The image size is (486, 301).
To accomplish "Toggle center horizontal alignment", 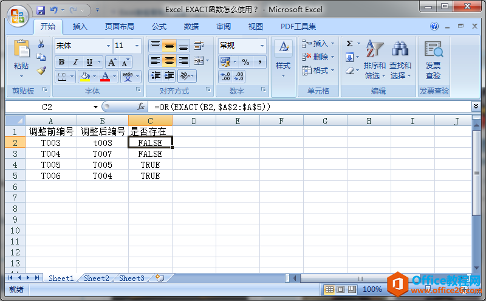I will (x=169, y=61).
